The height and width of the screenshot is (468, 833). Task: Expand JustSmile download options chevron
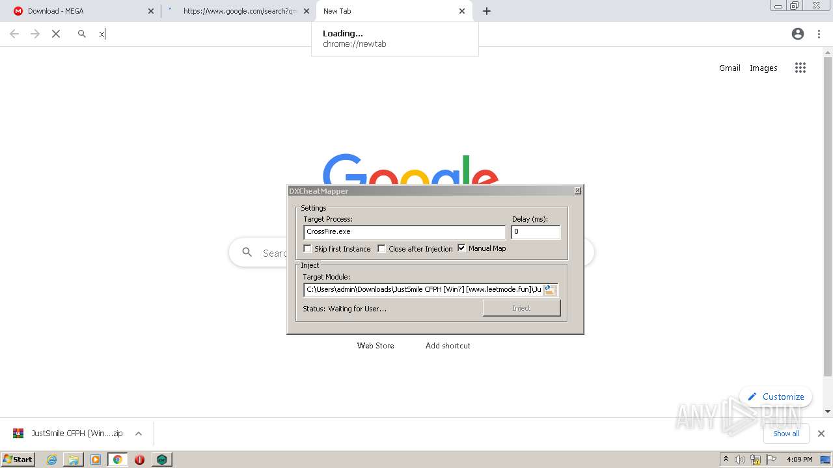pos(139,434)
